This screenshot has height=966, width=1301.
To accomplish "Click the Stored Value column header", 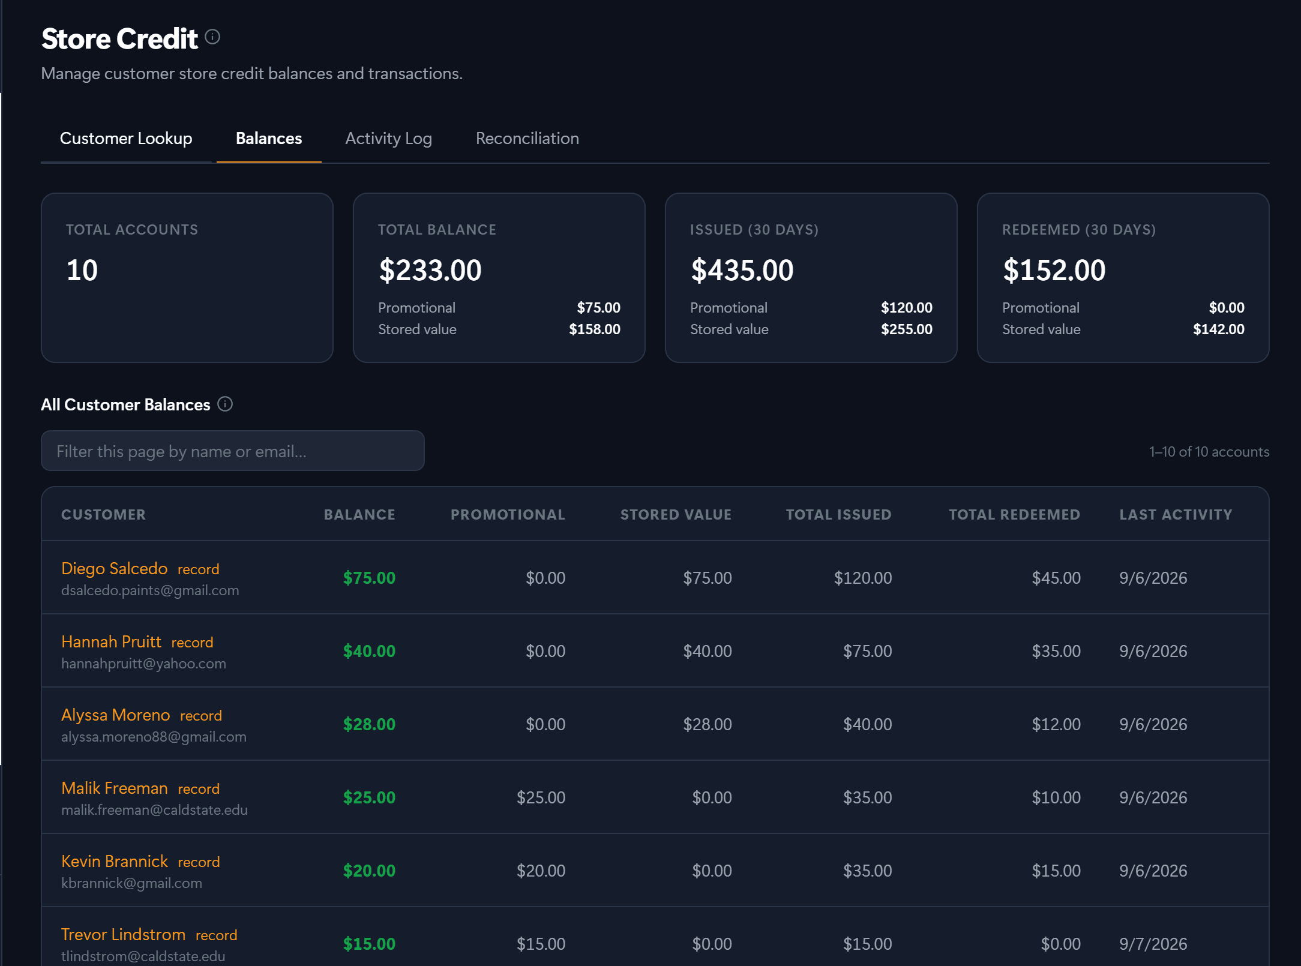I will 676,514.
